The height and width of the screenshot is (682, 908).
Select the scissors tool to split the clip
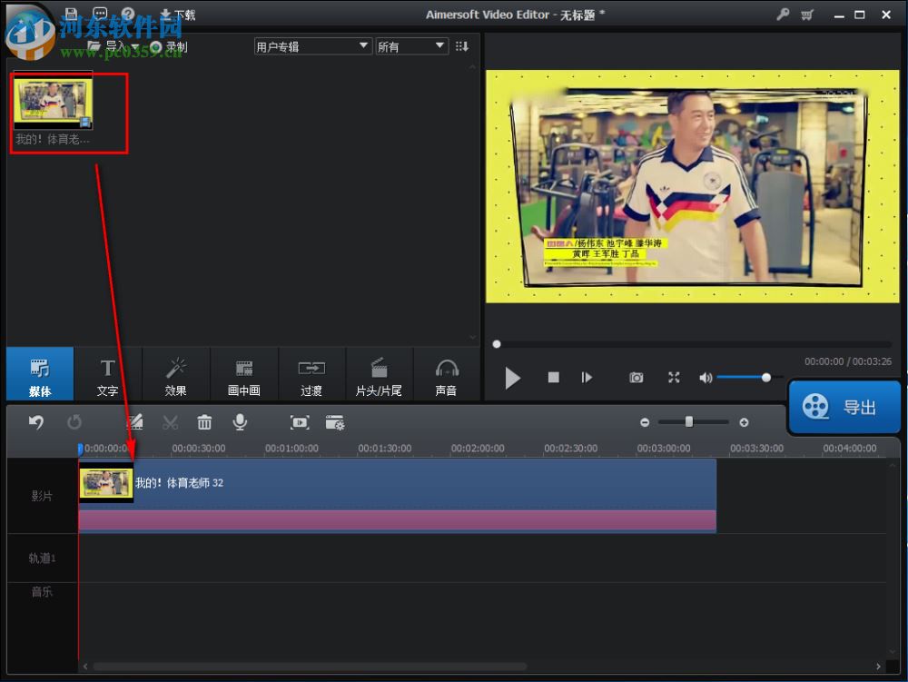(x=171, y=421)
